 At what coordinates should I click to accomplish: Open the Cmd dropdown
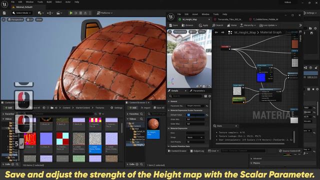pos(213,151)
